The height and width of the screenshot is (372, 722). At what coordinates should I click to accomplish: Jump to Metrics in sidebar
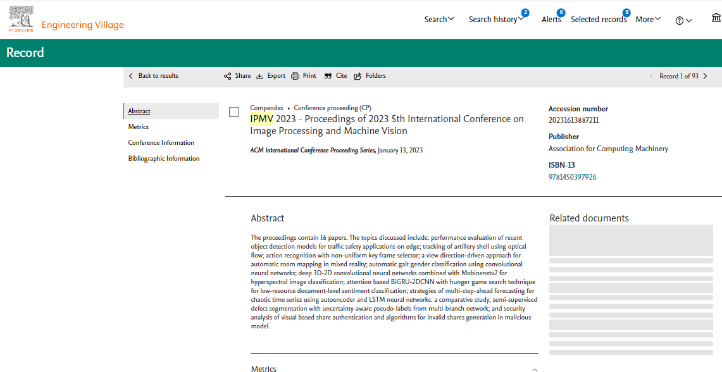138,127
